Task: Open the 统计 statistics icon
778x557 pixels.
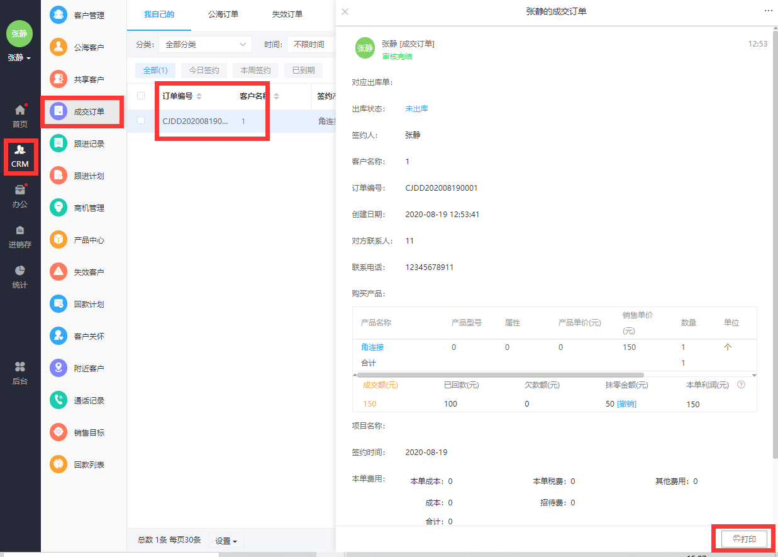Action: [x=20, y=271]
